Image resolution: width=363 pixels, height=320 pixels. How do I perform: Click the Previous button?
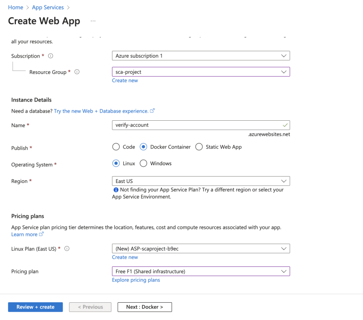tap(90, 307)
